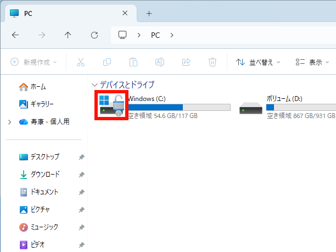
Task: Click the forward navigation arrow
Action: coord(42,35)
